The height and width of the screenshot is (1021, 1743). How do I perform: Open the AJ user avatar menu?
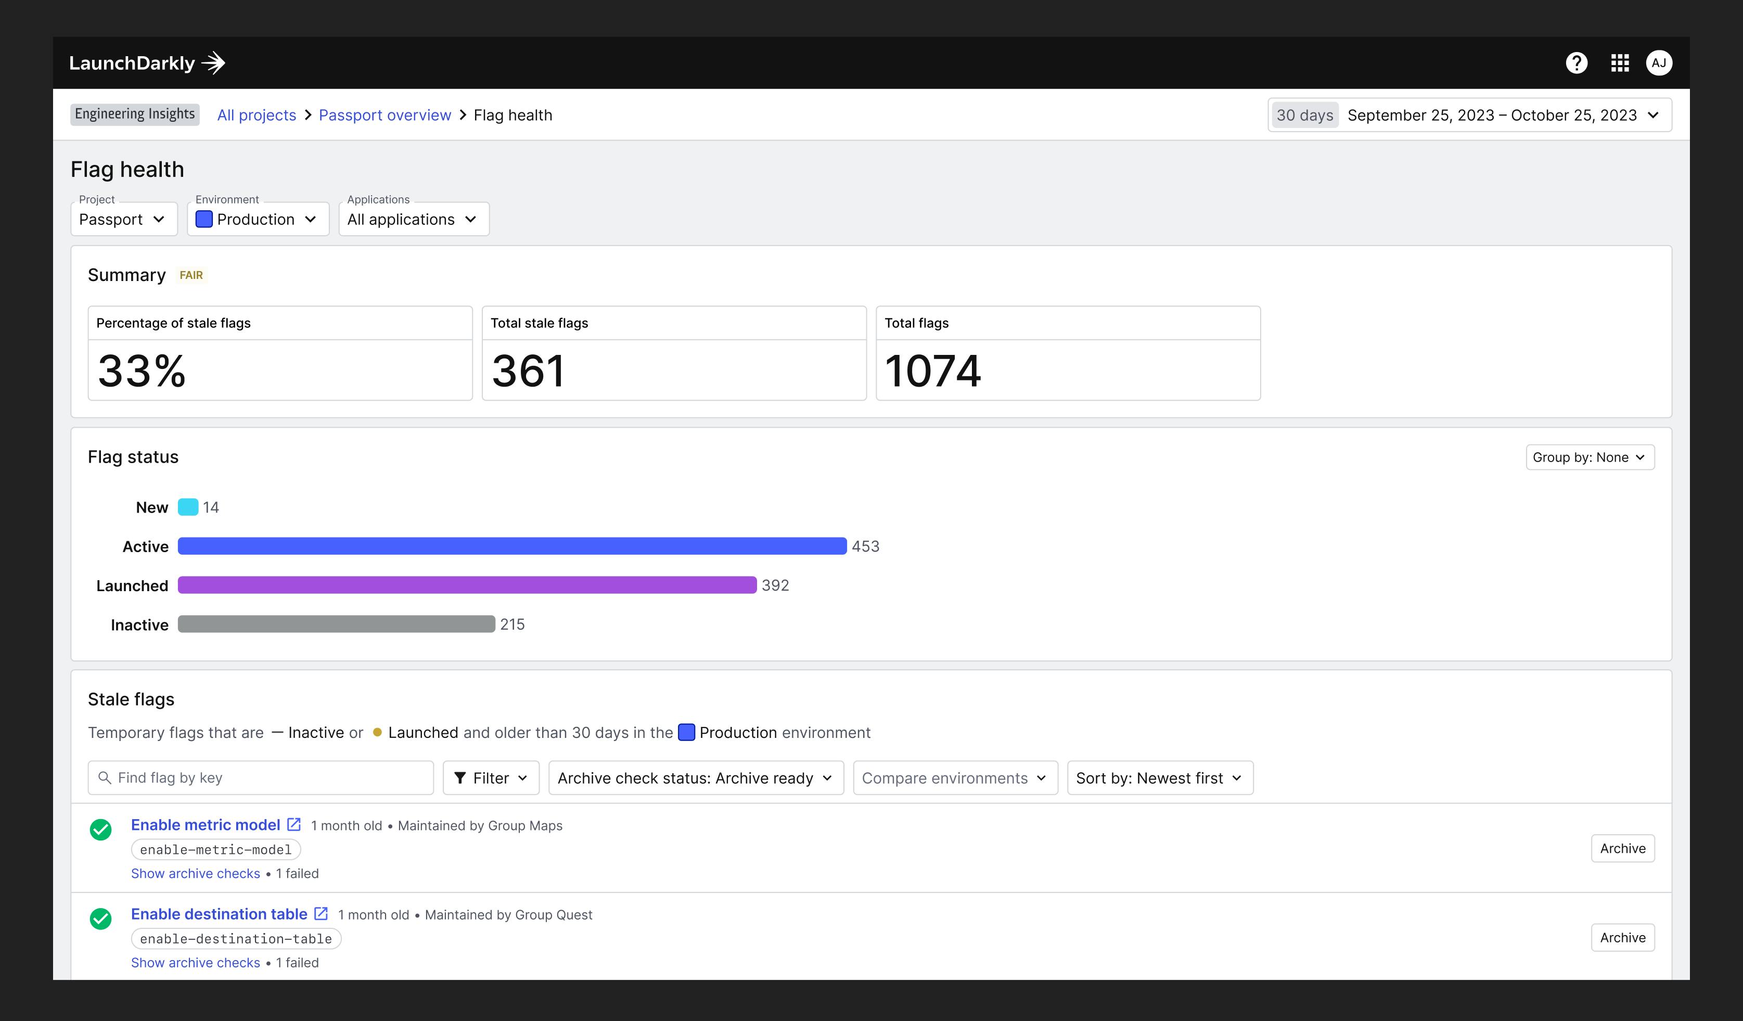(x=1659, y=63)
